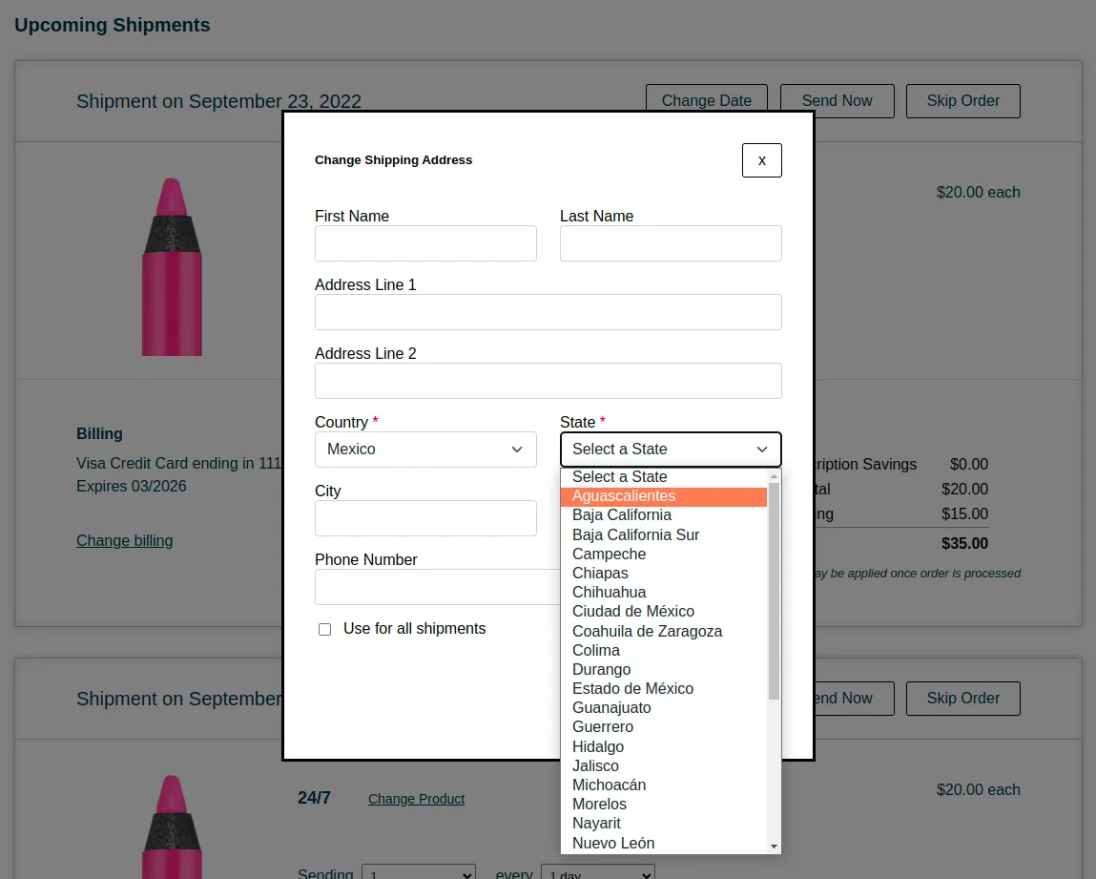The width and height of the screenshot is (1096, 879).
Task: Choose the 'Select a State' placeholder option
Action: pos(663,477)
